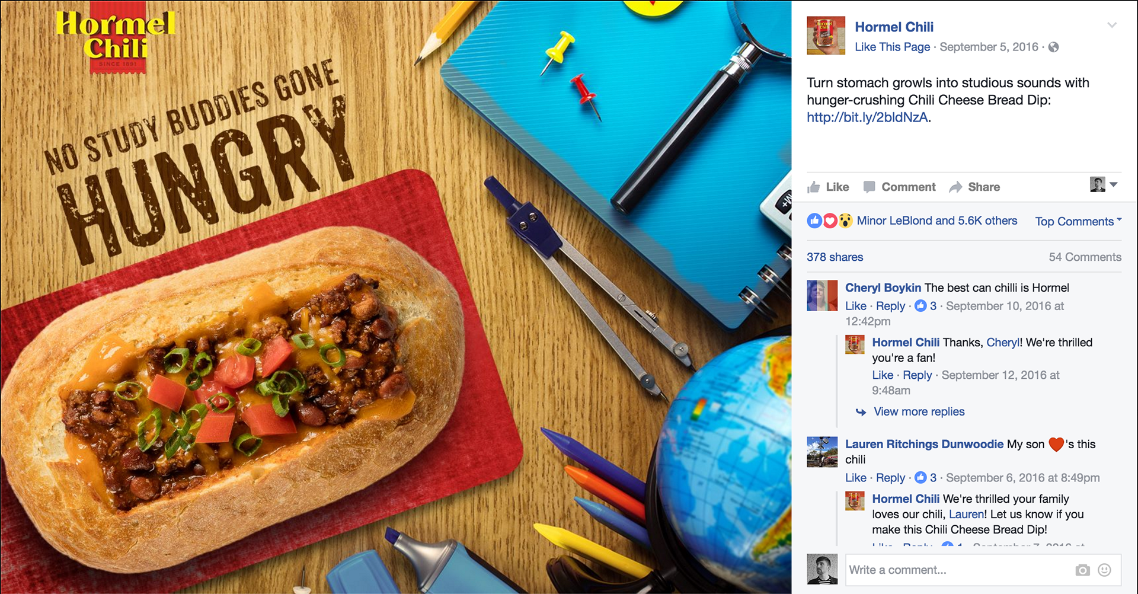The height and width of the screenshot is (594, 1138).
Task: Expand View more replies under Cheryl's comment
Action: click(x=919, y=411)
